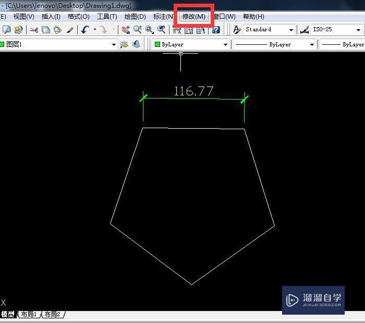The image size is (365, 323).
Task: Open the Tool Palettes icon
Action: [201, 31]
